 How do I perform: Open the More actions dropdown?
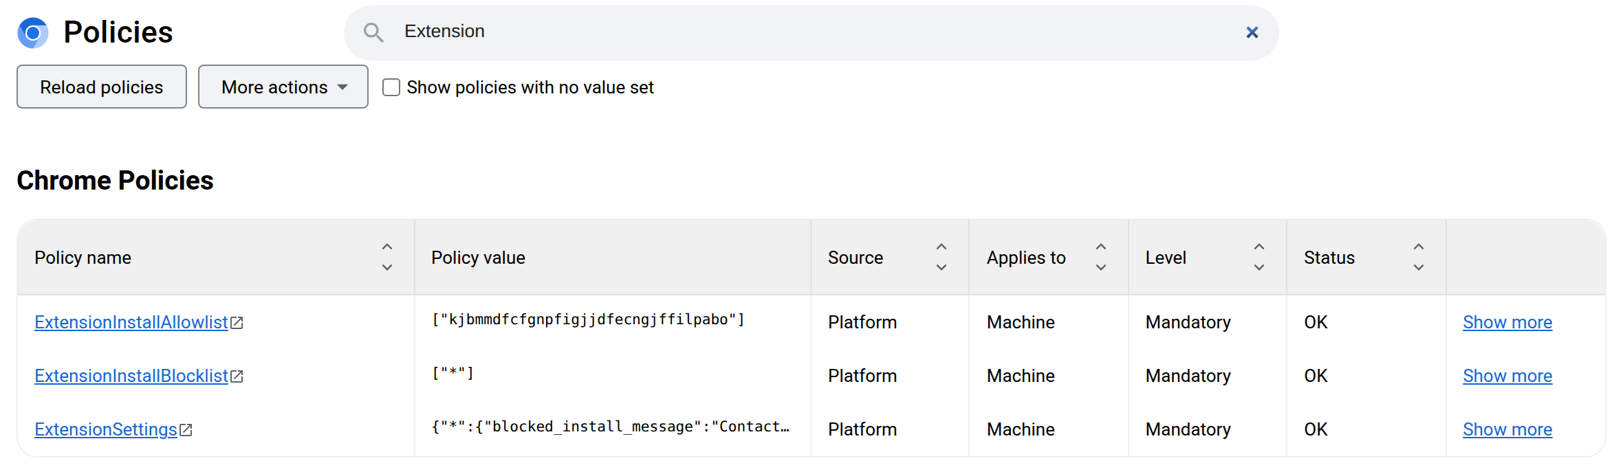click(x=283, y=87)
